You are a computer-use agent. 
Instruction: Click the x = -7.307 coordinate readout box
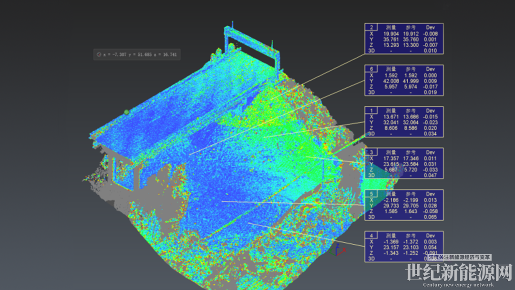(x=137, y=55)
